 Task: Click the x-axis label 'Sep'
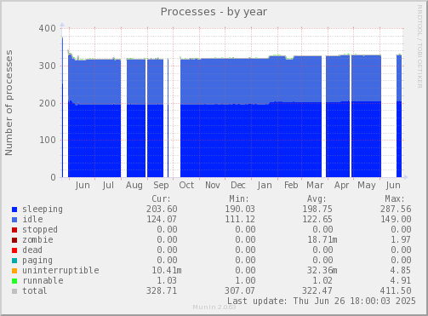[161, 186]
